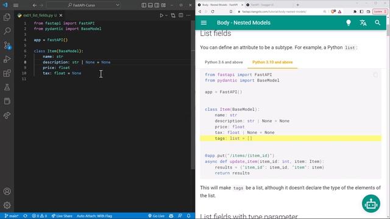Reload the browser page
The width and height of the screenshot is (390, 219).
point(213,12)
